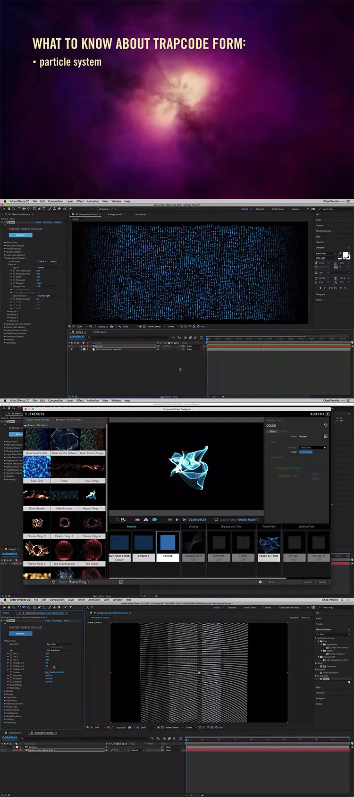The width and height of the screenshot is (354, 797).
Task: Click the Loop Duration timecode field
Action: [247, 519]
